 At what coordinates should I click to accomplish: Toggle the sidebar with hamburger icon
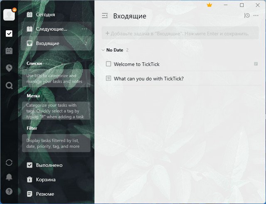click(105, 16)
